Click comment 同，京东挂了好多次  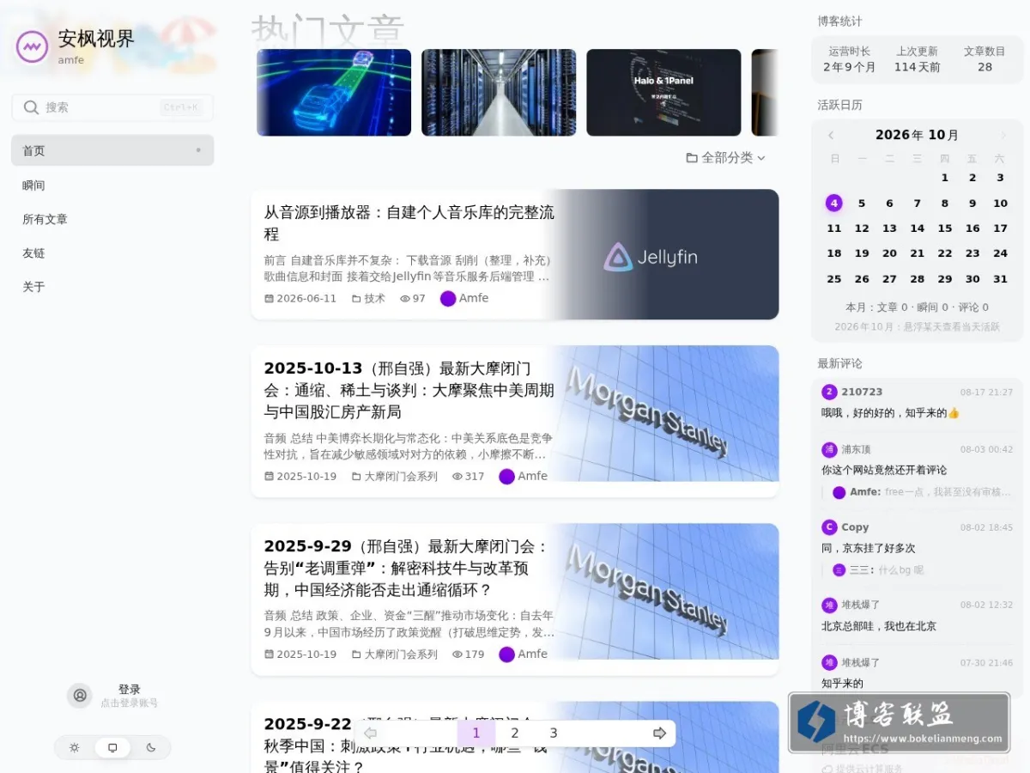click(x=869, y=548)
